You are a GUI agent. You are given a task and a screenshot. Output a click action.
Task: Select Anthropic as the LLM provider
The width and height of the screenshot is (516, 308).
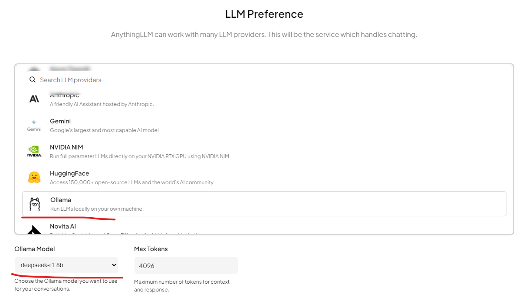coord(65,96)
